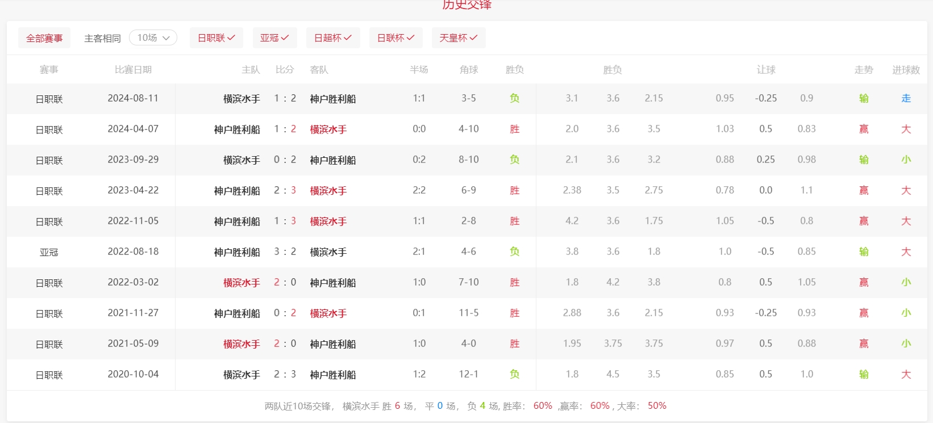This screenshot has height=423, width=933.
Task: Open home team 神户胜利船 in 2024-04-07 match
Action: tap(236, 129)
